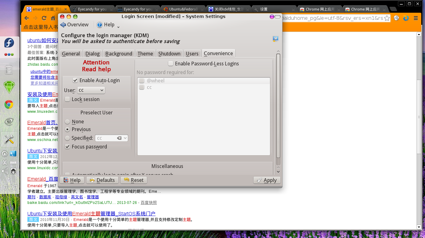Image resolution: width=425 pixels, height=238 pixels.
Task: Switch to the Dialog tab
Action: pos(93,54)
